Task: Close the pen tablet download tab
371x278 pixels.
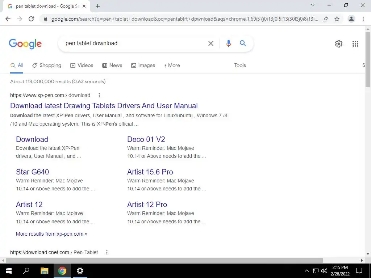Action: pyautogui.click(x=84, y=7)
